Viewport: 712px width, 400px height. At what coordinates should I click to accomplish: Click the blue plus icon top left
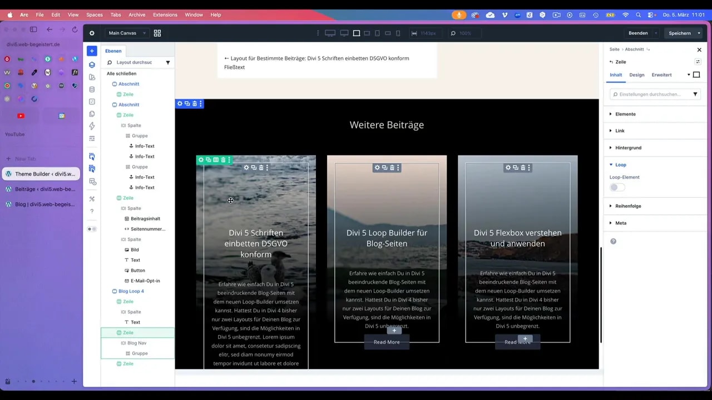click(92, 51)
